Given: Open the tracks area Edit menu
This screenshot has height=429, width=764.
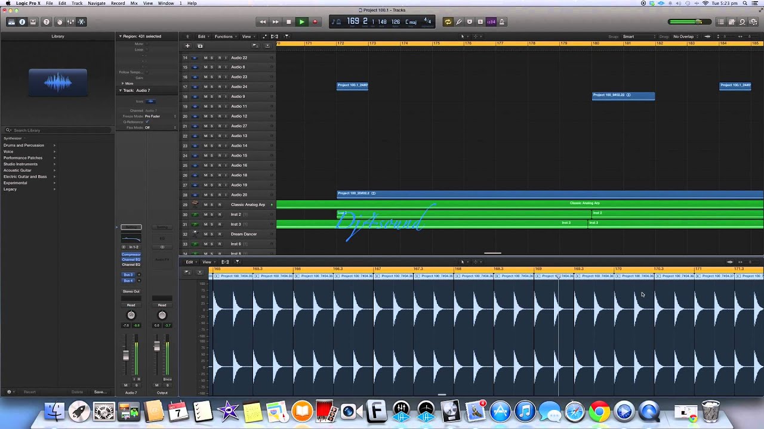Looking at the screenshot, I should tap(204, 36).
